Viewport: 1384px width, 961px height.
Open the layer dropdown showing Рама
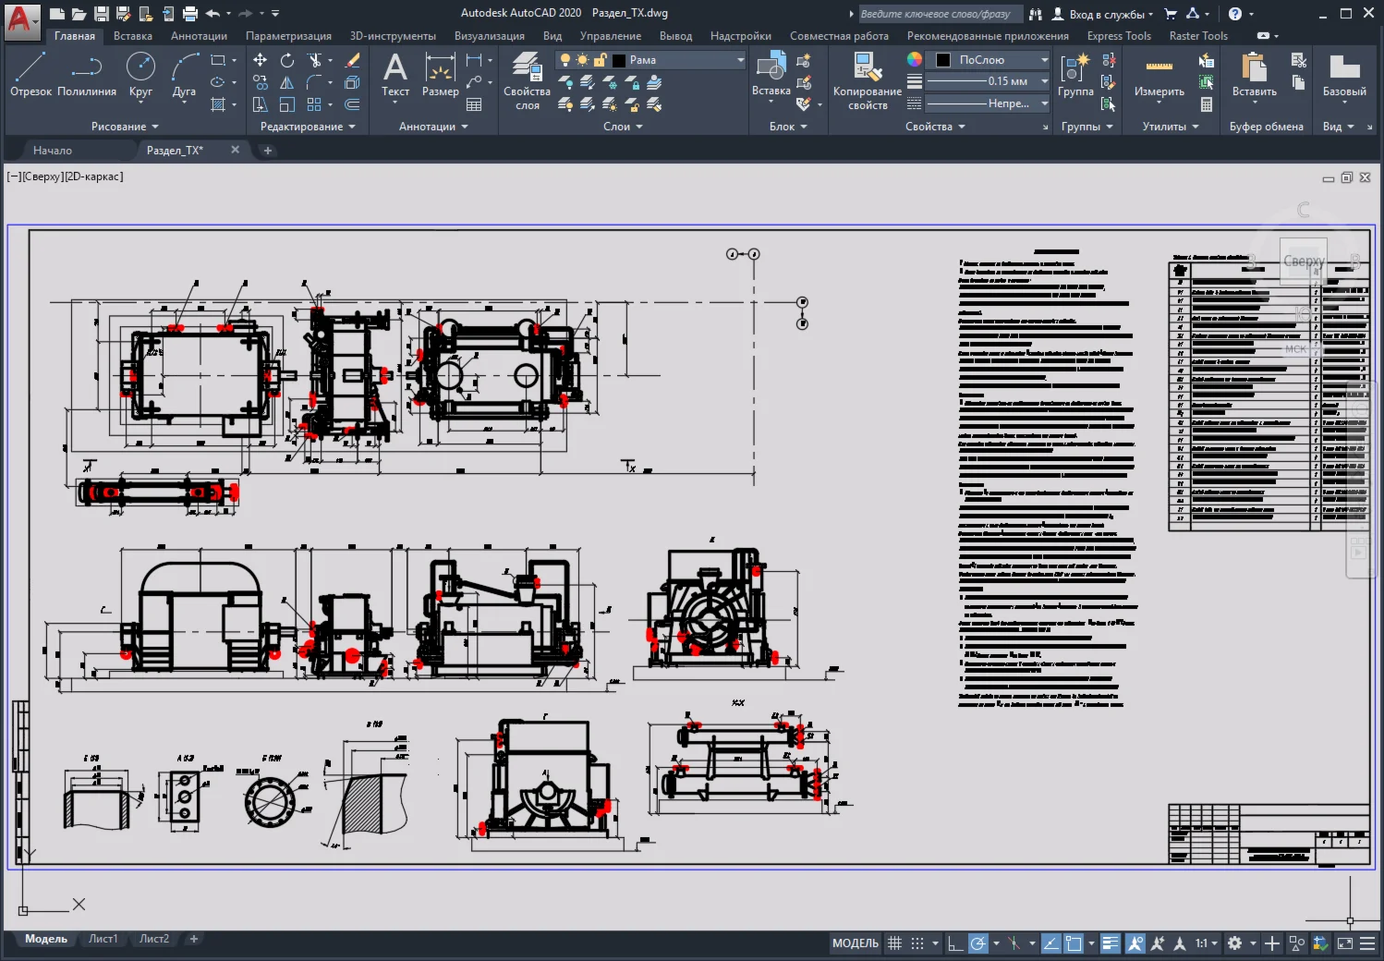tap(650, 60)
